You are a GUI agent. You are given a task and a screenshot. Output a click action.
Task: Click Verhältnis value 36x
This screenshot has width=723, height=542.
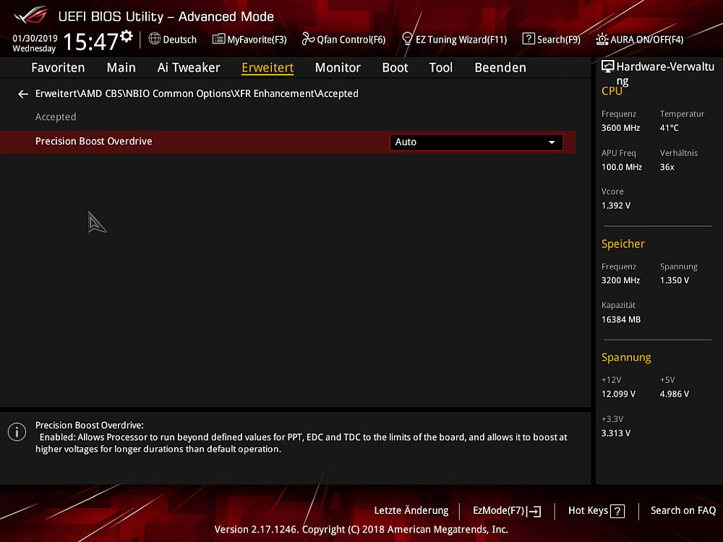point(667,168)
